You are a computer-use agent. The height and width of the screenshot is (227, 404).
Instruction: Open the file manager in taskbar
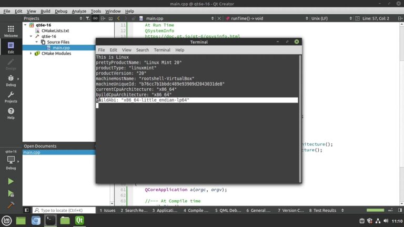pos(65,221)
